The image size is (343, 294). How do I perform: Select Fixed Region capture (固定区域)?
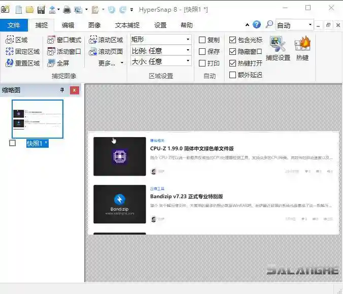click(22, 51)
